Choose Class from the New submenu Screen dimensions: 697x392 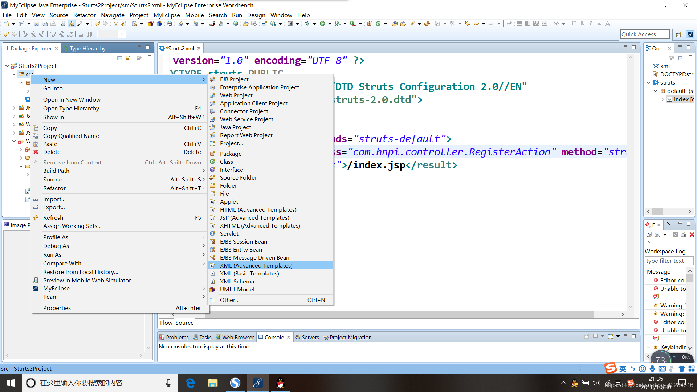271,162
